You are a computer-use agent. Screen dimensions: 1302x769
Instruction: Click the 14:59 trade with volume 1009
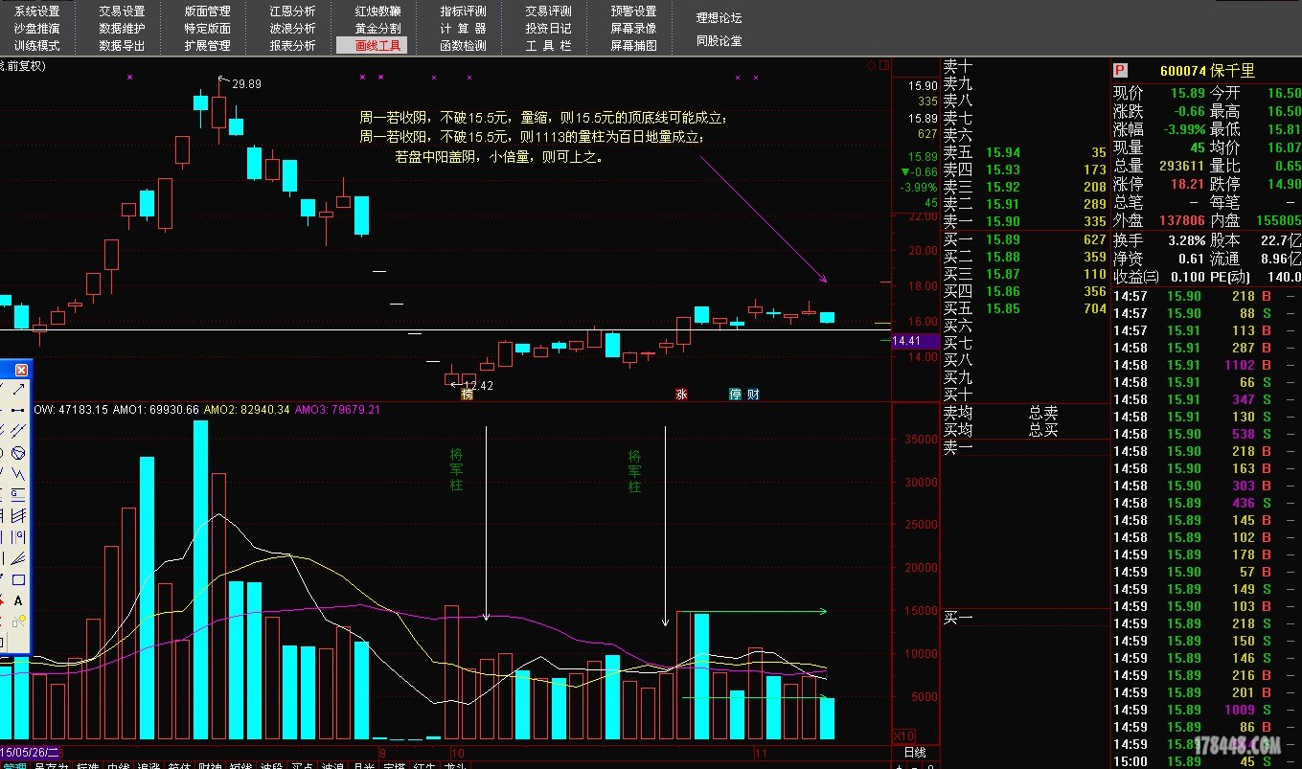point(1205,710)
